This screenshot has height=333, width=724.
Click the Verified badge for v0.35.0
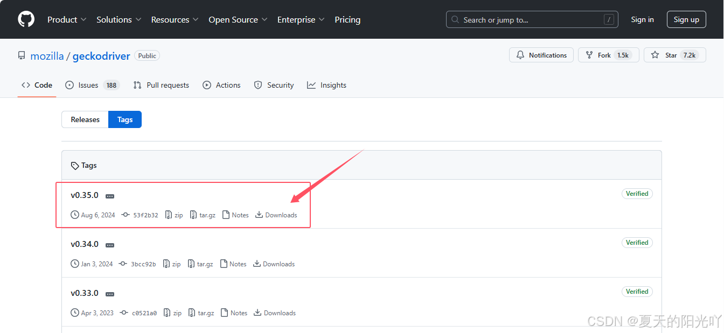coord(637,194)
